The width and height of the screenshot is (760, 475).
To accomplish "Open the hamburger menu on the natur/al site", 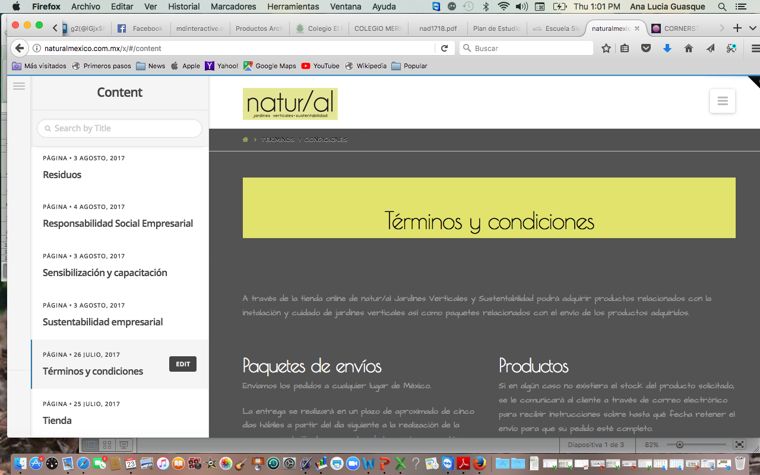I will (x=722, y=101).
